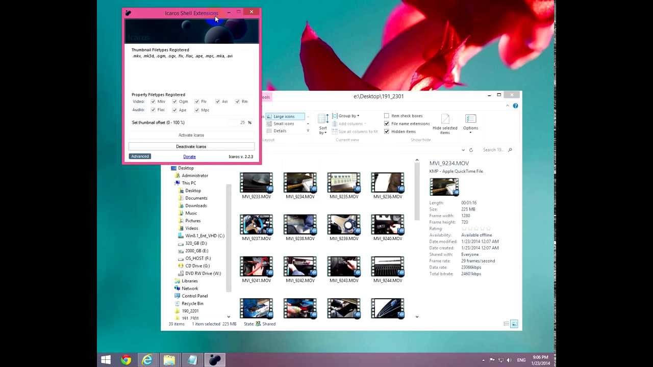Click the Explorer Help question mark icon
The image size is (653, 367).
tap(515, 106)
